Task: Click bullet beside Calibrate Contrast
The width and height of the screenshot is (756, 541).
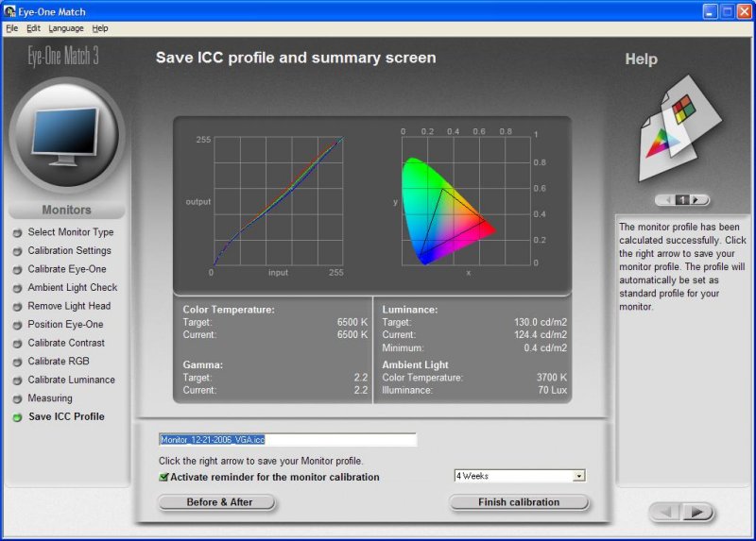Action: click(x=17, y=344)
